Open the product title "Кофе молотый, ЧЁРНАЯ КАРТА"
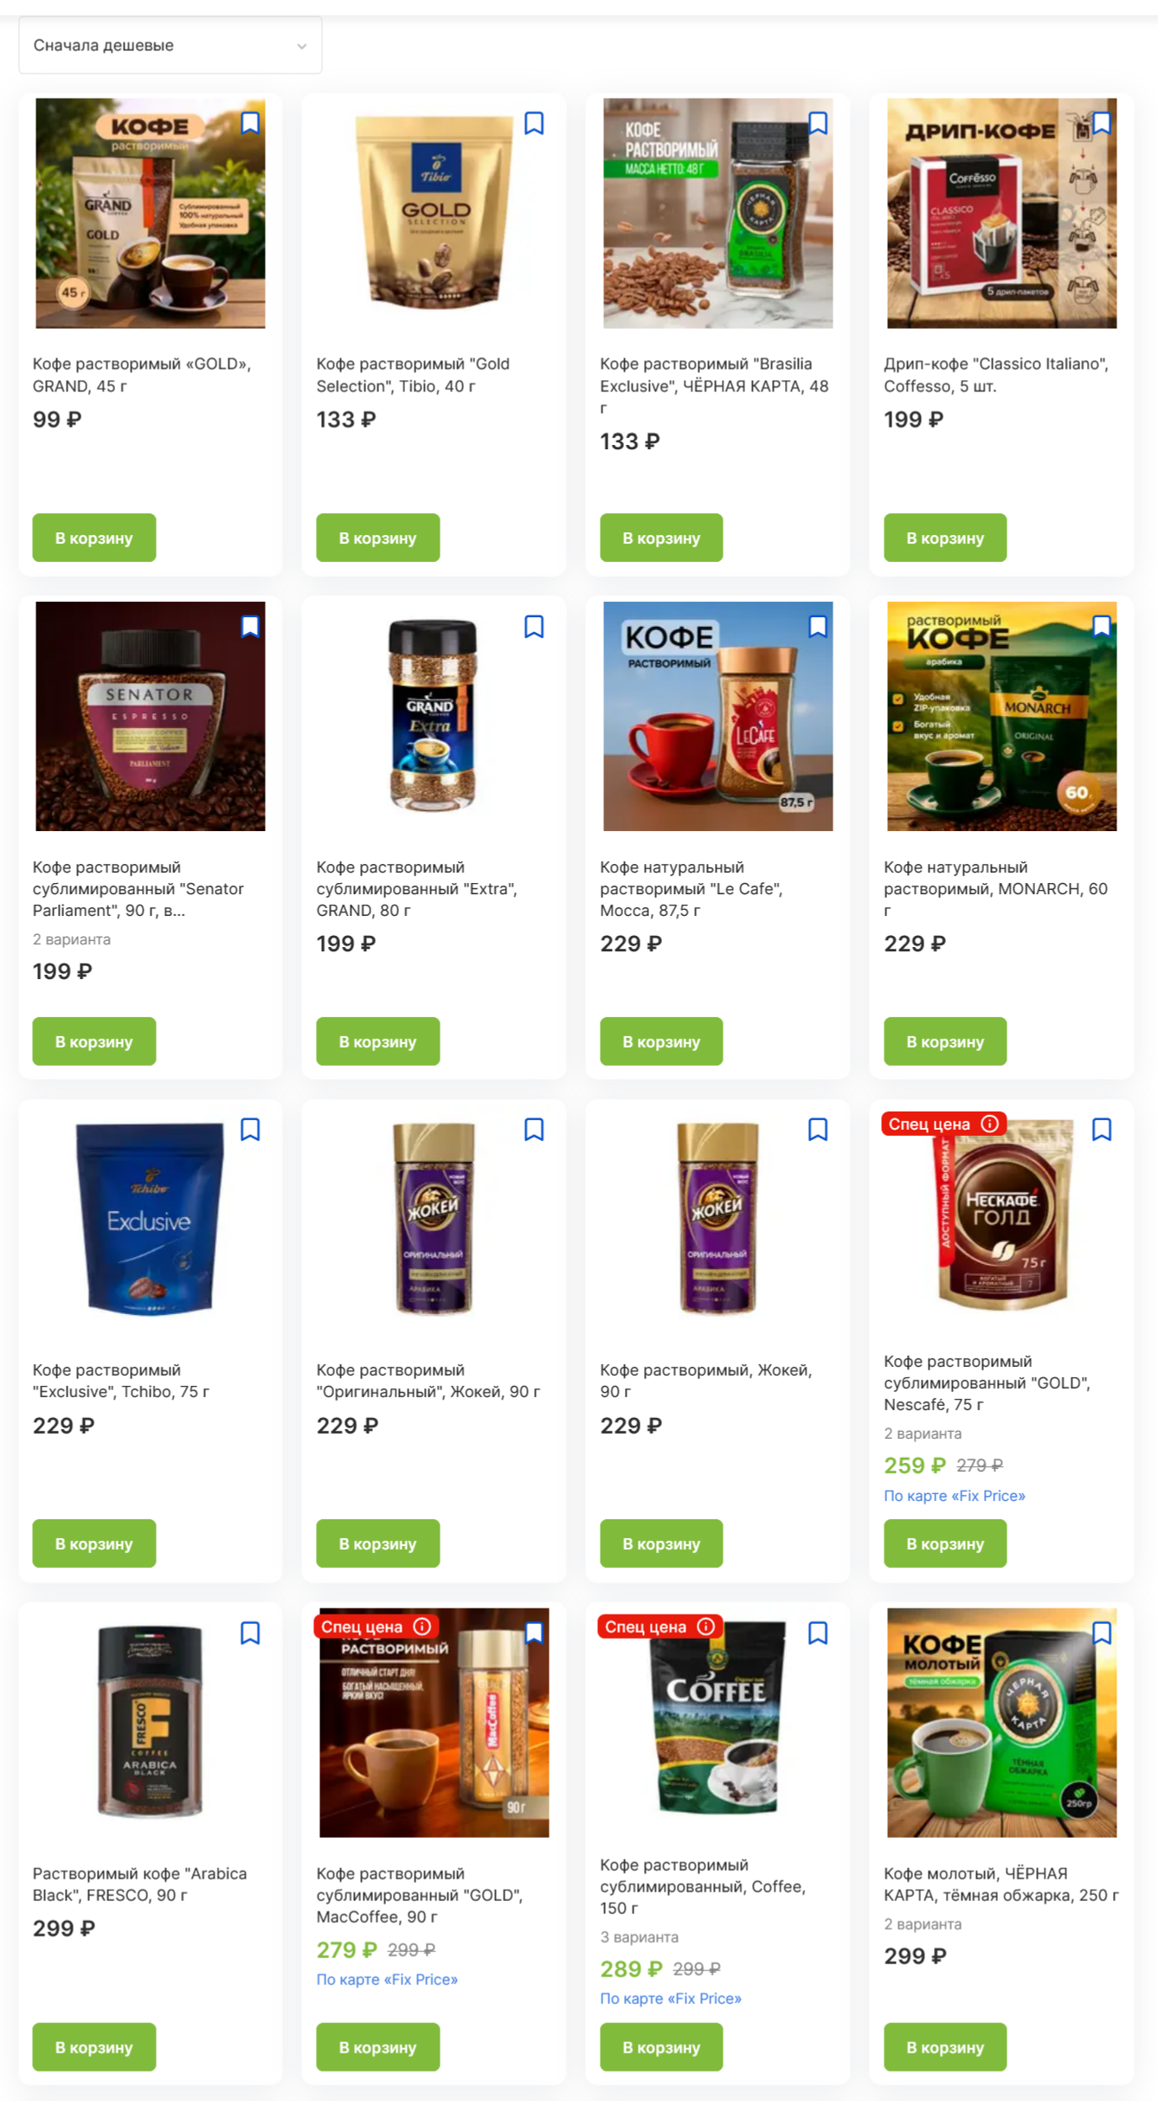 click(1000, 1885)
